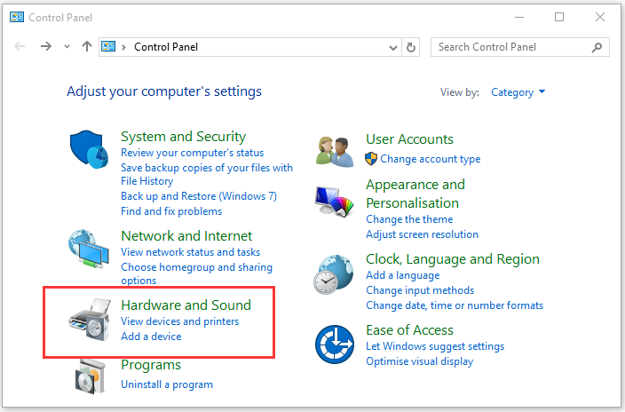Click Optimise visual display
This screenshot has width=625, height=412.
pyautogui.click(x=419, y=361)
